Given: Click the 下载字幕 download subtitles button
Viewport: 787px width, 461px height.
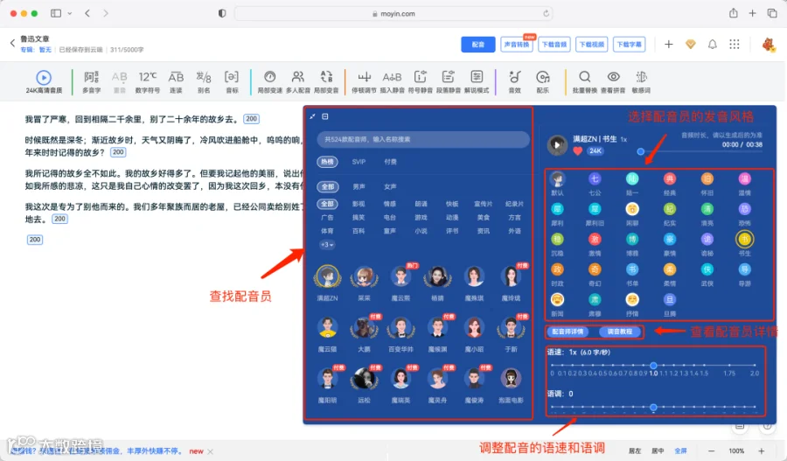Looking at the screenshot, I should (630, 45).
